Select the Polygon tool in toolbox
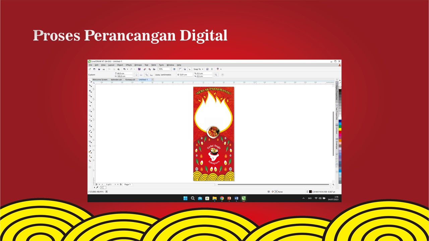The image size is (429, 241). (90, 119)
